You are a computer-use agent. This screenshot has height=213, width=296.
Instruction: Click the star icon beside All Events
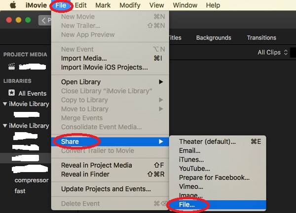click(x=11, y=93)
